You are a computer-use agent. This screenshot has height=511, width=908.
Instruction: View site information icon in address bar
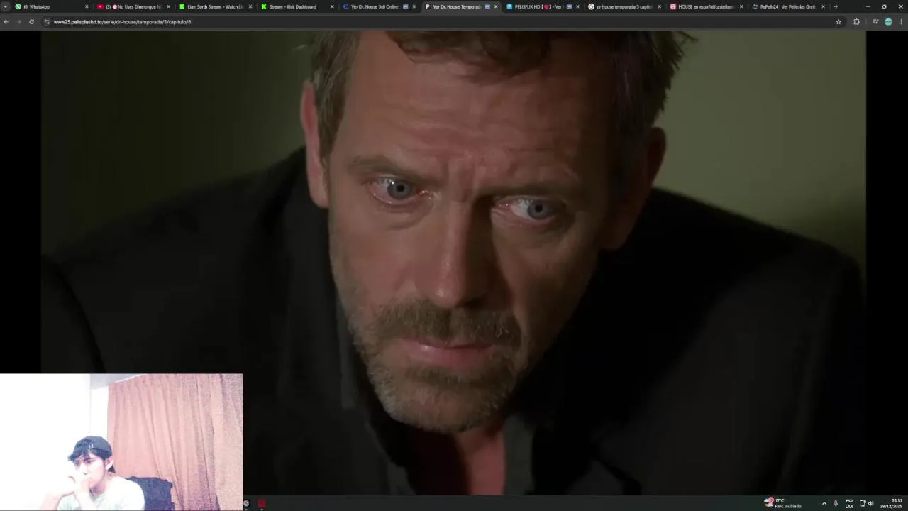point(47,22)
